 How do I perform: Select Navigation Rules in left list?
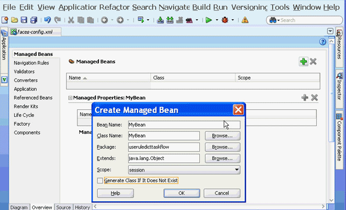click(x=31, y=63)
